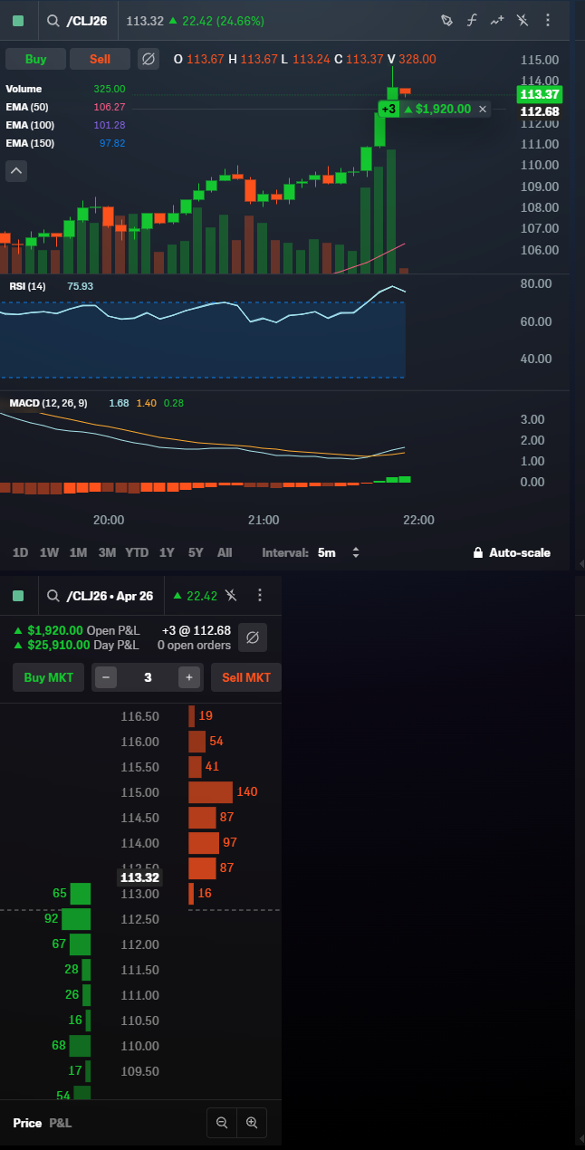Click the green link-color square in ladder panel
Viewport: 585px width, 1150px height.
click(18, 595)
